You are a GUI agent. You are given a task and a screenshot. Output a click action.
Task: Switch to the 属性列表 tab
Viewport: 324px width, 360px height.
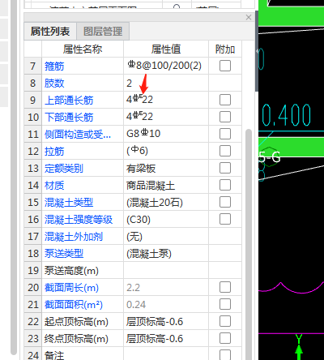point(50,32)
